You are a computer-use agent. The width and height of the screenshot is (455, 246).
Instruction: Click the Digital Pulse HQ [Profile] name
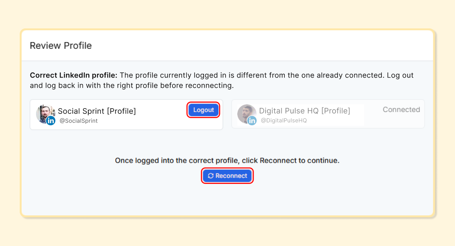[x=304, y=111]
